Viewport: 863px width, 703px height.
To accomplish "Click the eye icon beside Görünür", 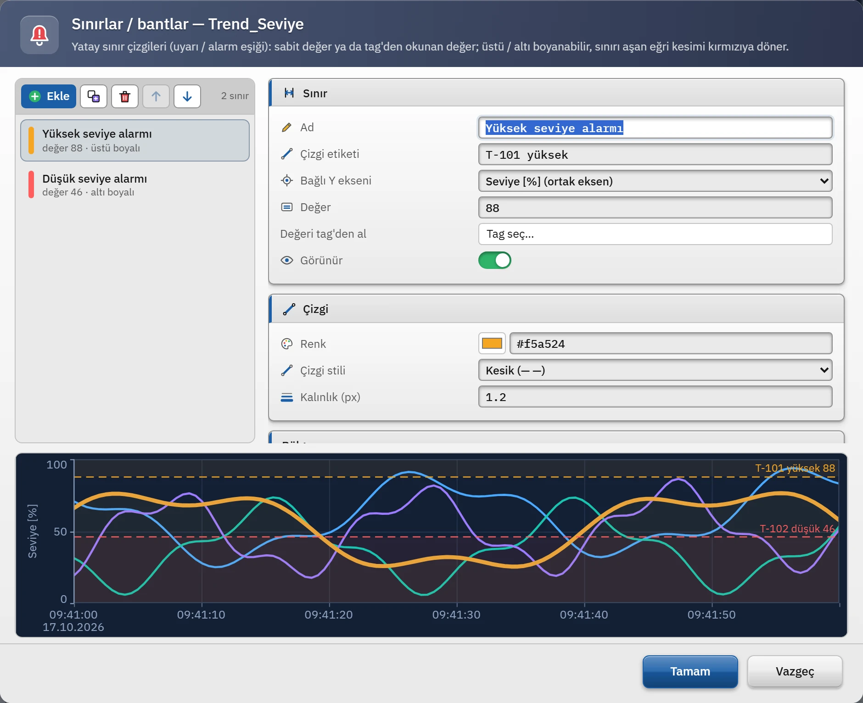I will tap(287, 260).
